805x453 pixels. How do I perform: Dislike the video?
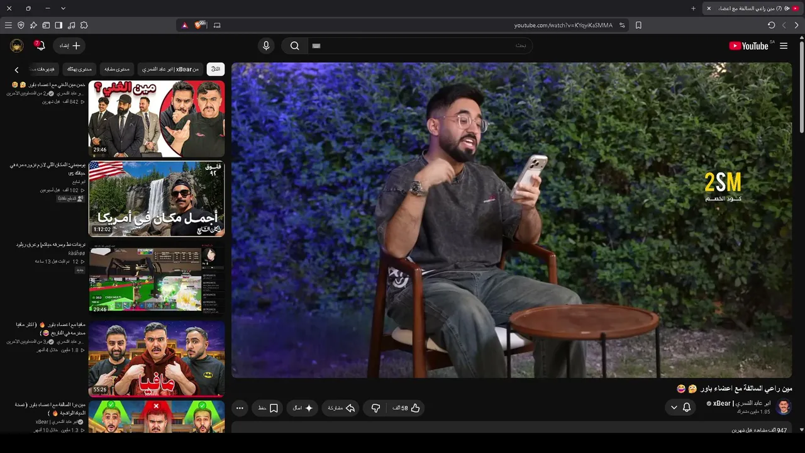[376, 408]
